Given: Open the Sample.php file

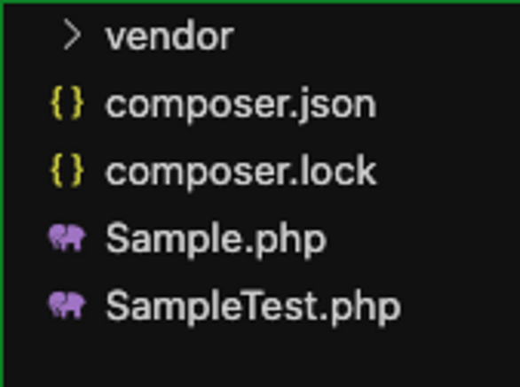Looking at the screenshot, I should pos(216,239).
